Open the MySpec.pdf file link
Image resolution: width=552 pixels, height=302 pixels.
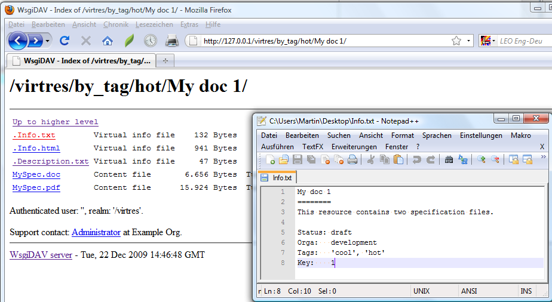(36, 187)
